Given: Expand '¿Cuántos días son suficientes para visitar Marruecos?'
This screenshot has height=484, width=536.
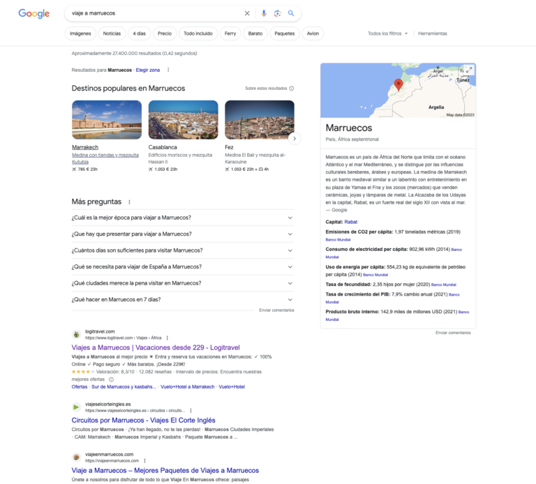Looking at the screenshot, I should pos(183,250).
